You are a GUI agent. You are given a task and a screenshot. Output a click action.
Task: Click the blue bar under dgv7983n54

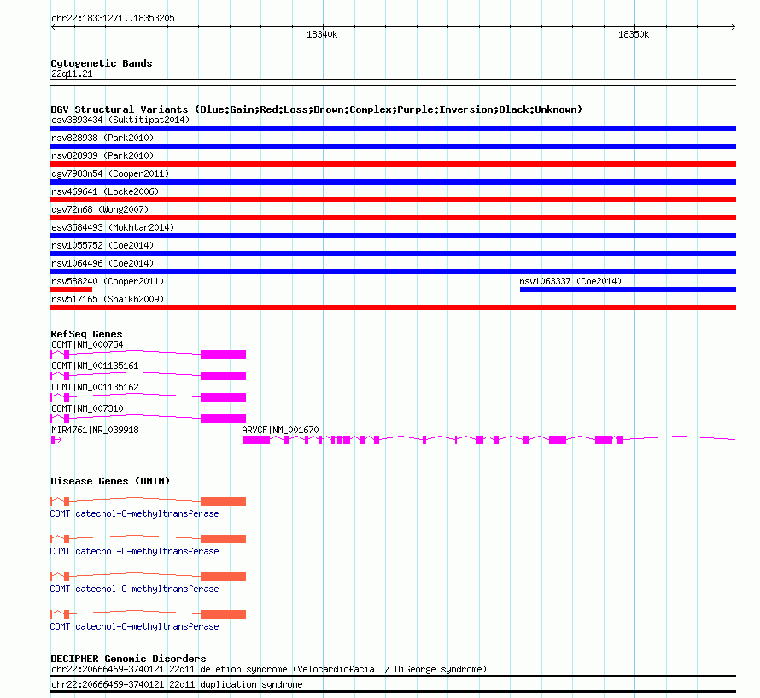click(393, 182)
